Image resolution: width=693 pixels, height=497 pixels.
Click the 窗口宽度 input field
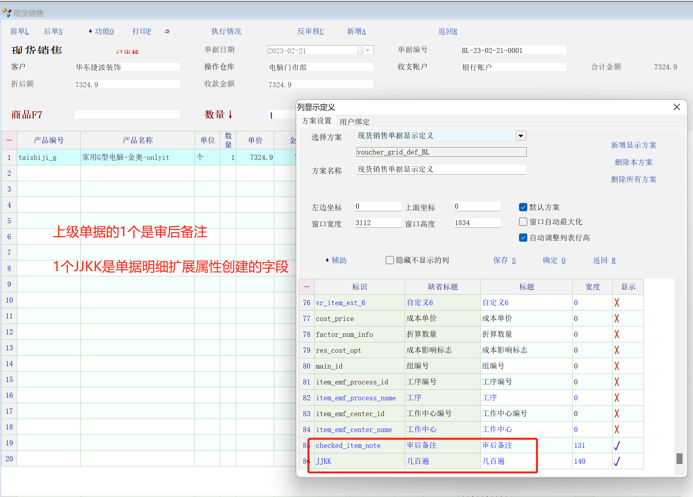pyautogui.click(x=378, y=223)
